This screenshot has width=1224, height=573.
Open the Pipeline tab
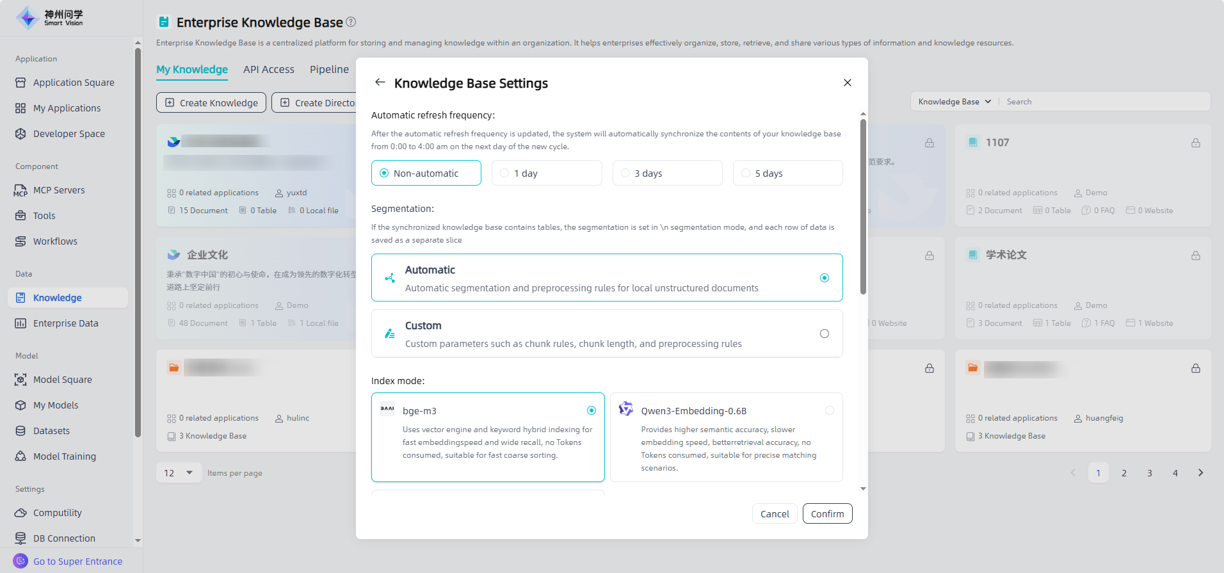(x=329, y=69)
